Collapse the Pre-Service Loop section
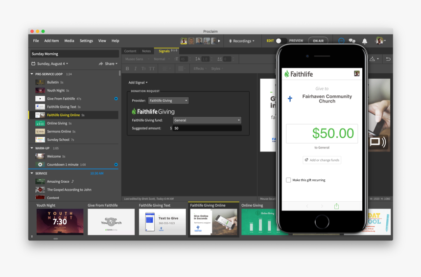This screenshot has width=421, height=277. [x=32, y=74]
